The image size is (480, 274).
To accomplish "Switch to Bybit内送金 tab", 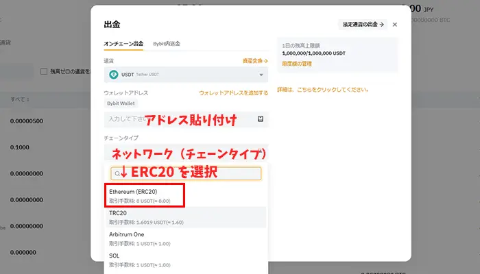I will coord(167,44).
